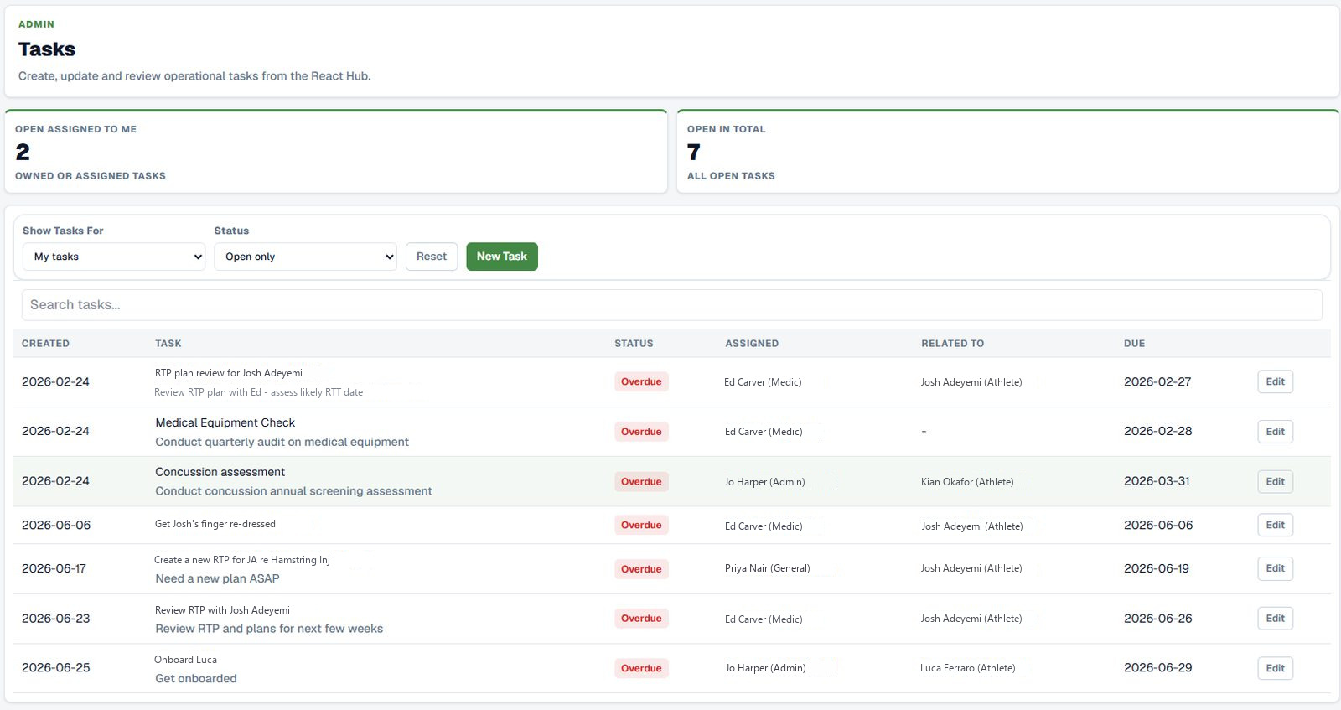The width and height of the screenshot is (1341, 710).
Task: Edit the Get Josh's finger re-dressed task
Action: click(x=1275, y=525)
